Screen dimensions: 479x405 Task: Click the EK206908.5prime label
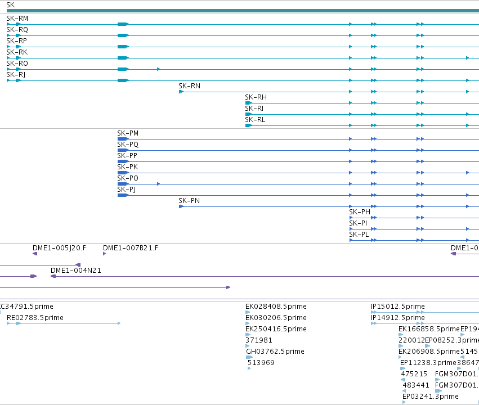[x=429, y=352]
